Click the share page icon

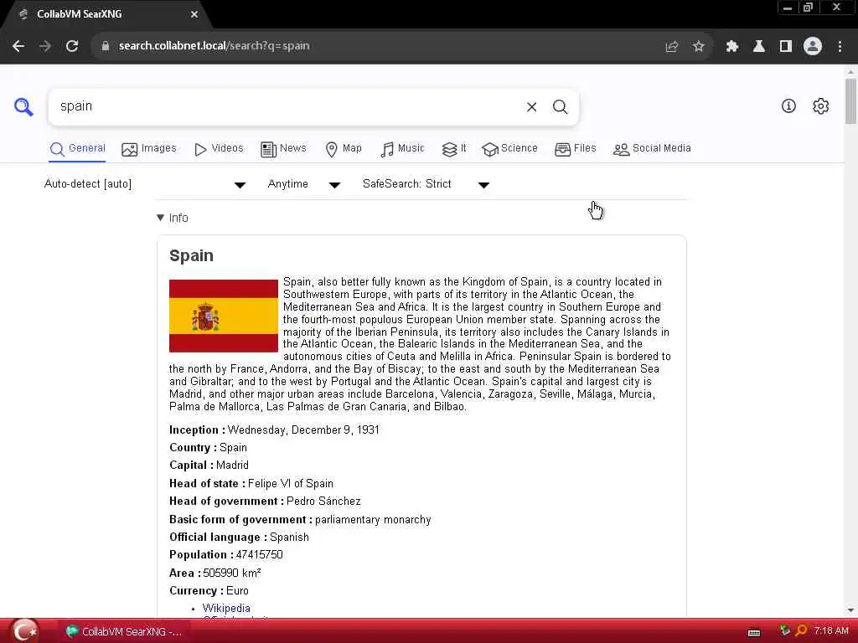coord(671,47)
